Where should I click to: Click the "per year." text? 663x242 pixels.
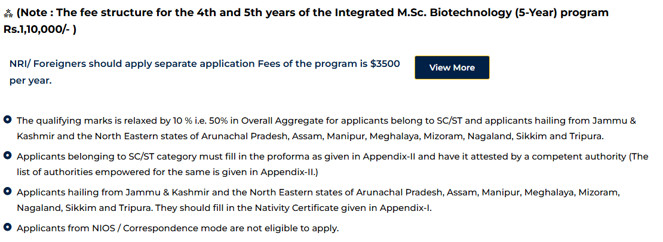(30, 81)
